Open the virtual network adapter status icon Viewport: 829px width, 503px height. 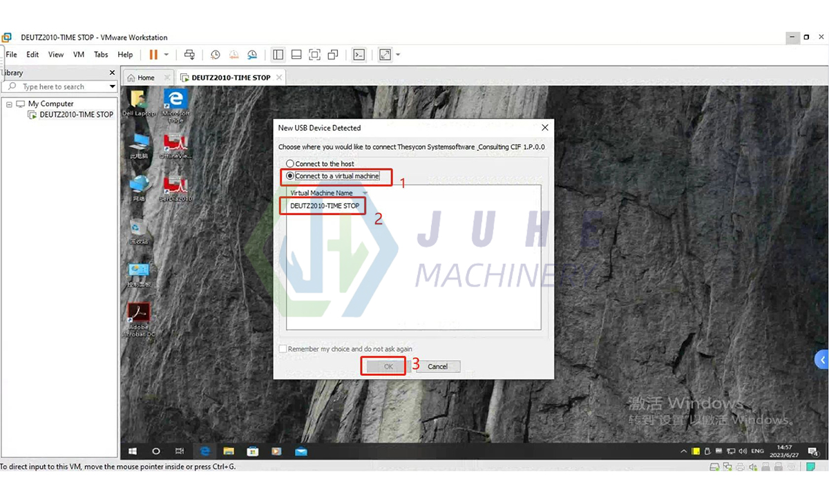click(727, 467)
